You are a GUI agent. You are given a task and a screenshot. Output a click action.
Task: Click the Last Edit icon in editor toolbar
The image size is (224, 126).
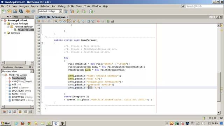click(x=38, y=21)
